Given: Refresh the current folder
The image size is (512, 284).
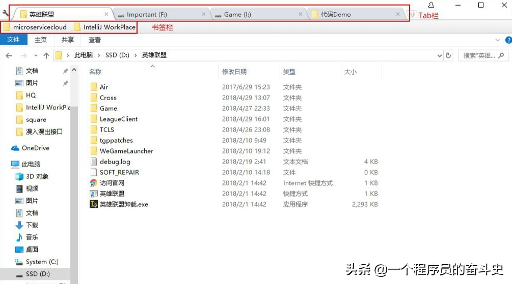Looking at the screenshot, I should (448, 56).
